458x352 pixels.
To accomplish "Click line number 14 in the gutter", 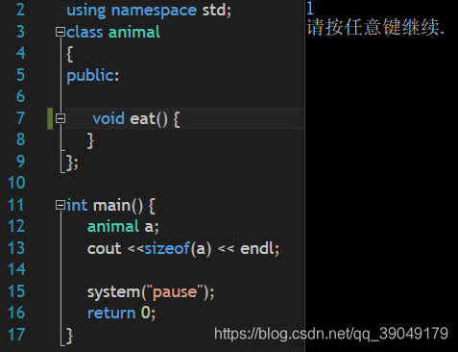I will (16, 269).
